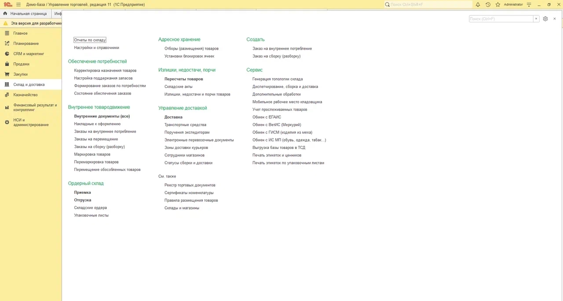Open Доставка under Управление доставкой
The image size is (563, 301).
coord(173,117)
